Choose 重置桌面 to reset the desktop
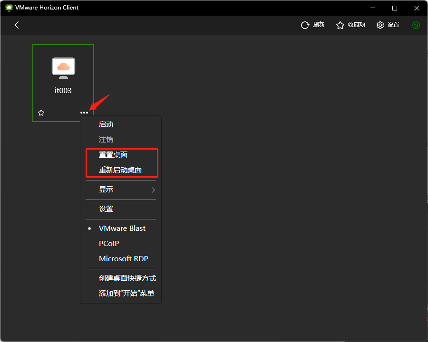Viewport: 428px width, 342px height. coord(112,154)
